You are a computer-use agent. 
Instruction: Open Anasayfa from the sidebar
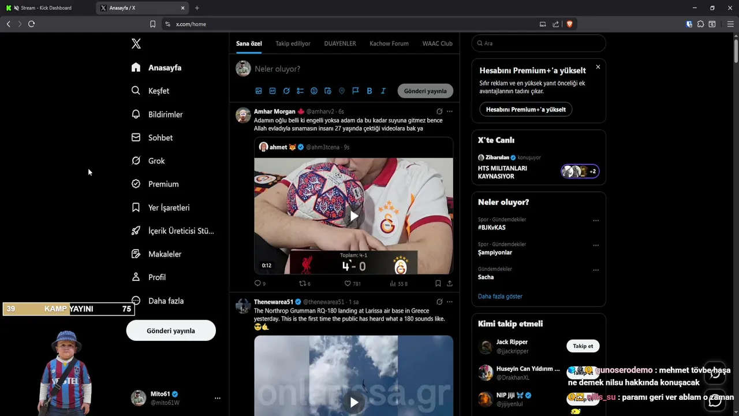[x=156, y=68]
